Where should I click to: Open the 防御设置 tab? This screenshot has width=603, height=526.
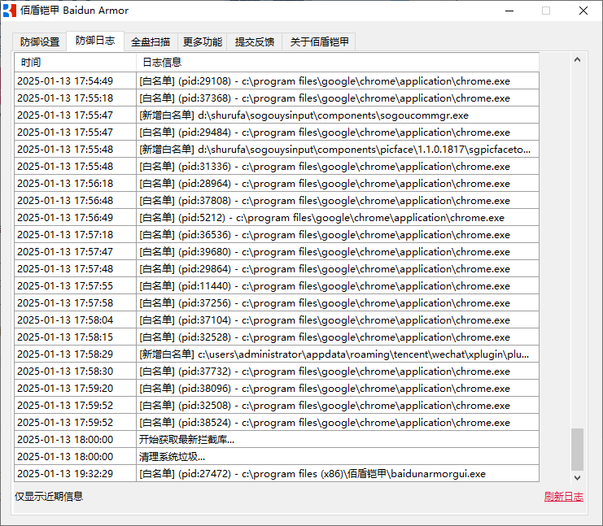(x=40, y=42)
